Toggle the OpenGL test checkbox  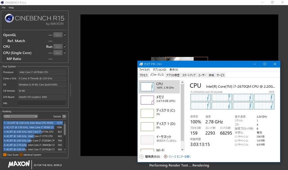pyautogui.click(x=65, y=35)
